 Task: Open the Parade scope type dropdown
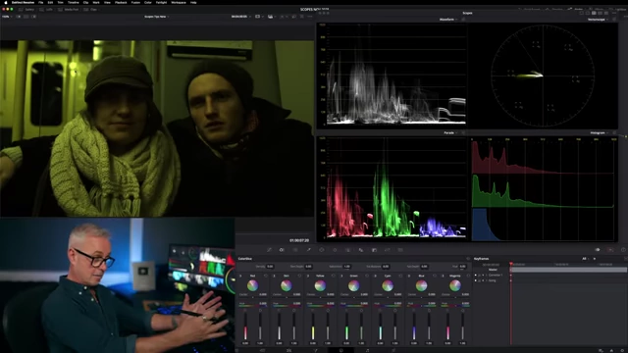(450, 132)
